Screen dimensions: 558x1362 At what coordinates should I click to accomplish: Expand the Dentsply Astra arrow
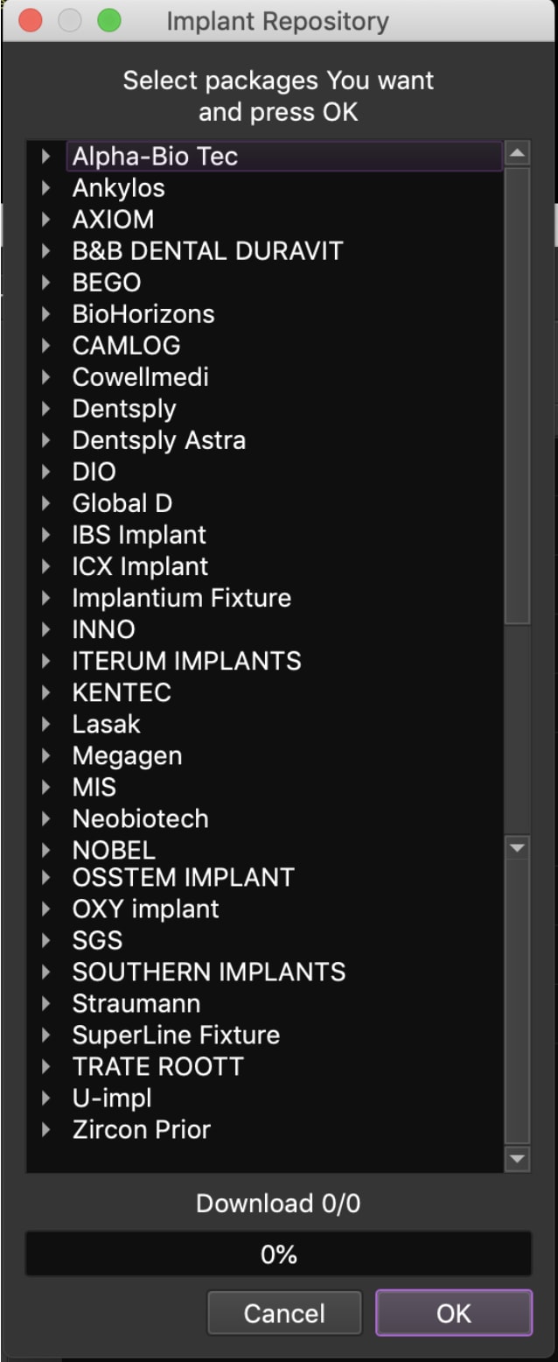point(46,440)
